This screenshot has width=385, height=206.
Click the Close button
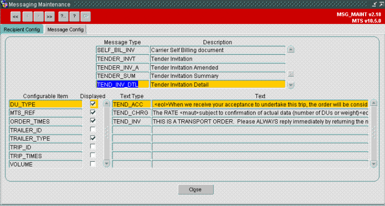click(196, 190)
